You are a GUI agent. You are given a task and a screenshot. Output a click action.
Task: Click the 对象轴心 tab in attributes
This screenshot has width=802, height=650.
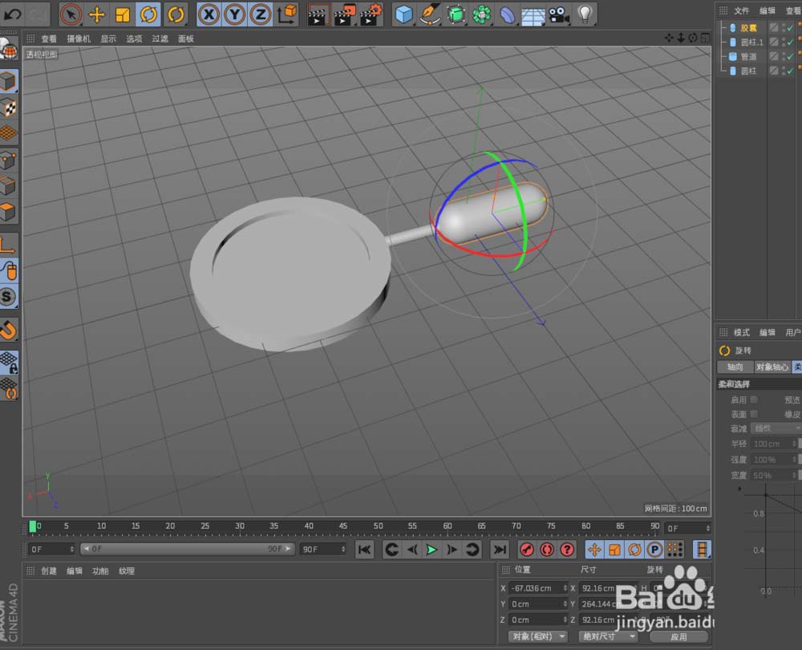tap(772, 367)
